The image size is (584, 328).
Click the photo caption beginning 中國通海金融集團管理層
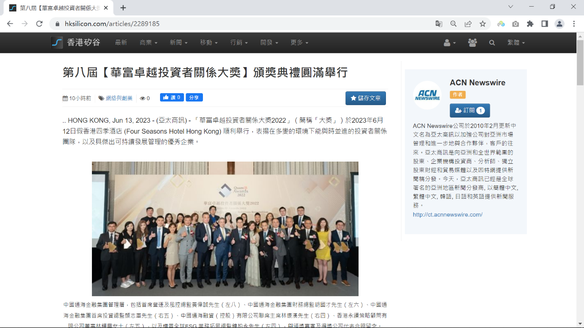(x=225, y=315)
